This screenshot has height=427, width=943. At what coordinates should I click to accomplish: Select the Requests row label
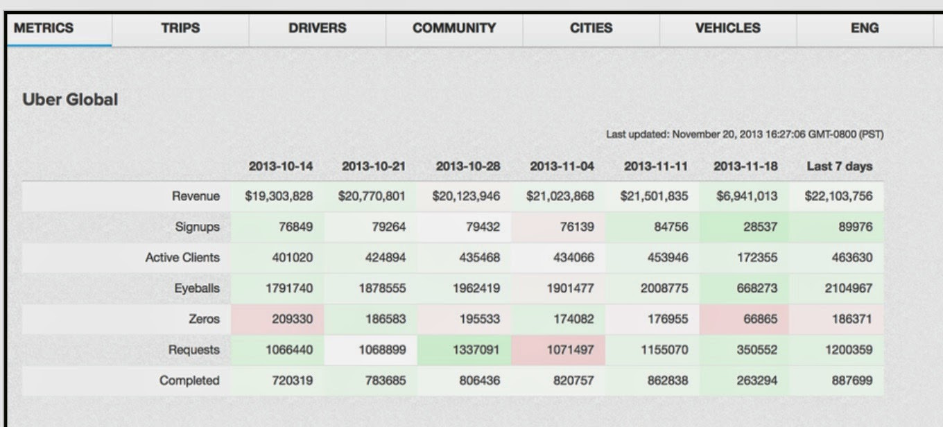pyautogui.click(x=194, y=350)
